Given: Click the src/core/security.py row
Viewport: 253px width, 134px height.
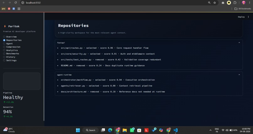Looking at the screenshot, I should click(108, 54).
